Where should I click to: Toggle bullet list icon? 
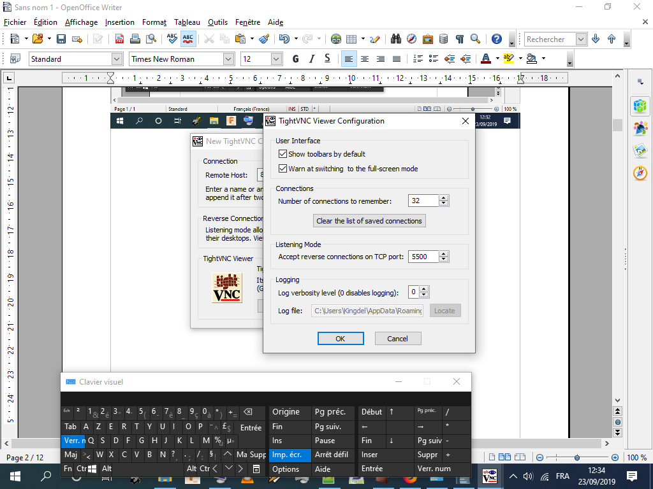pyautogui.click(x=434, y=59)
